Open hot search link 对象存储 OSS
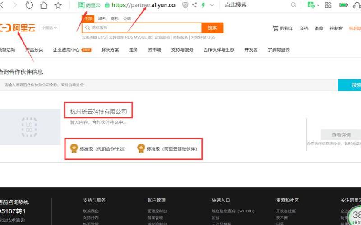The width and height of the screenshot is (361, 225). pos(204,37)
